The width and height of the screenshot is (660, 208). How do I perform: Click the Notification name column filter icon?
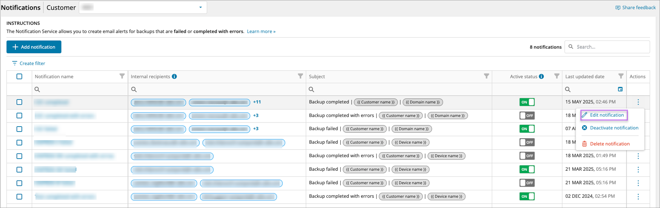click(122, 76)
